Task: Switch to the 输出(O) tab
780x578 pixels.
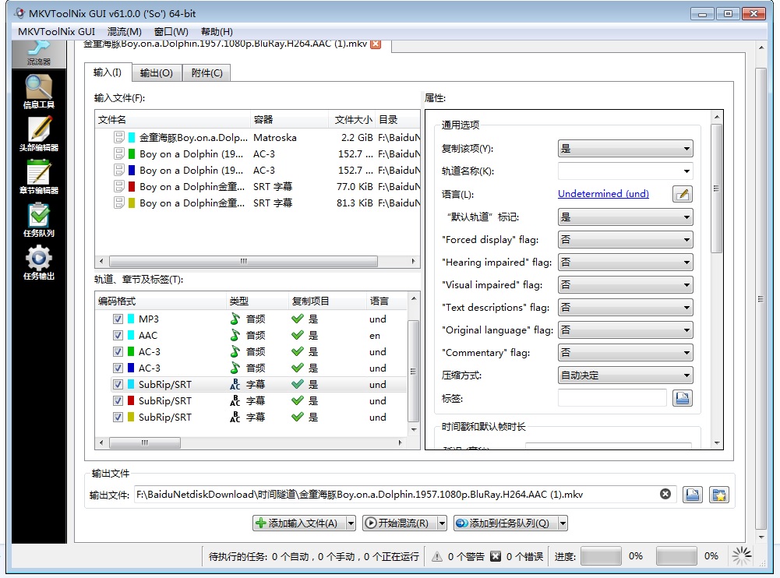Action: point(157,73)
